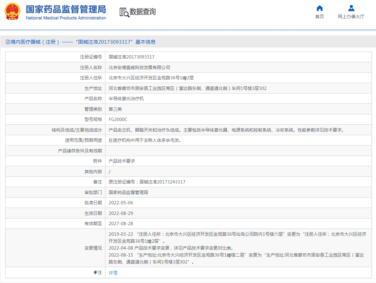Click the 数据查询 text label
Image resolution: width=376 pixels, height=283 pixels.
point(142,12)
